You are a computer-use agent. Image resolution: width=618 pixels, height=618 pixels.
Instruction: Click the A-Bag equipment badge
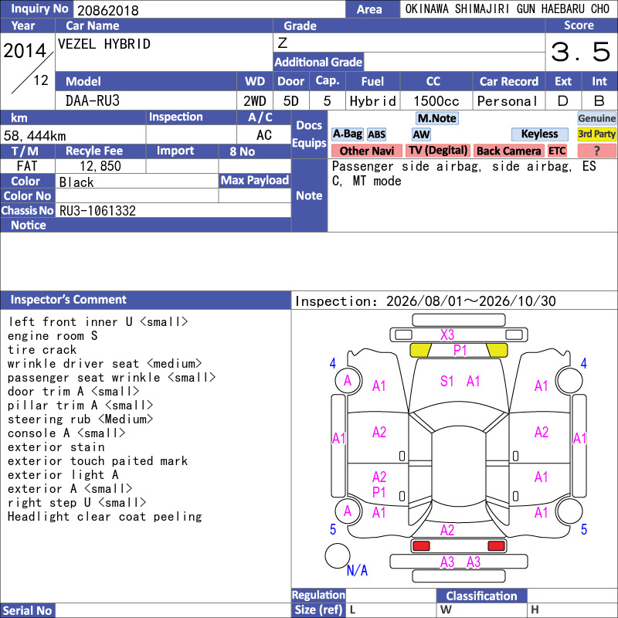click(347, 134)
